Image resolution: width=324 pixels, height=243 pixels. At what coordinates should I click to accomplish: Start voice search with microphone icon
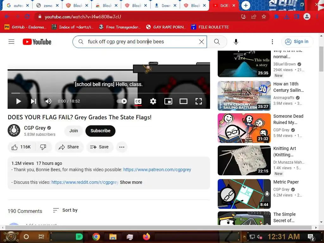click(236, 42)
